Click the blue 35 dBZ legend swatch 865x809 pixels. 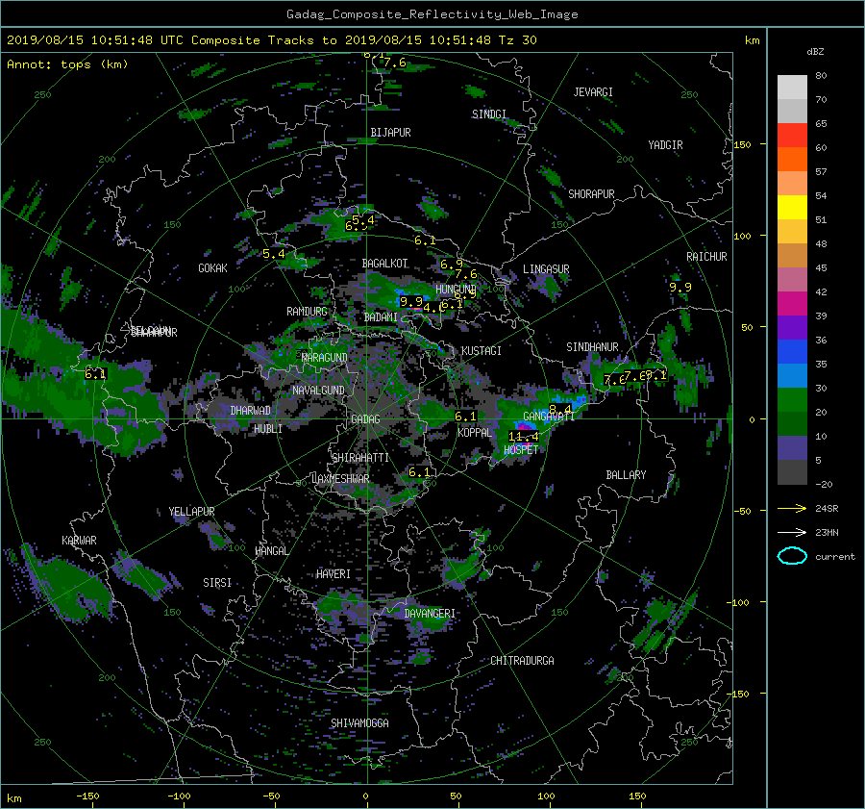(792, 351)
